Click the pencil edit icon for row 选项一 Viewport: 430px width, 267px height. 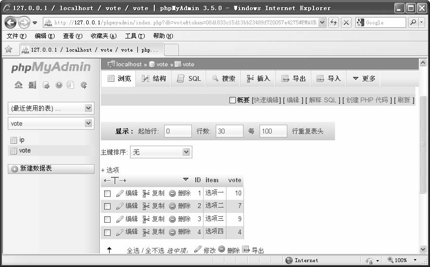point(120,193)
